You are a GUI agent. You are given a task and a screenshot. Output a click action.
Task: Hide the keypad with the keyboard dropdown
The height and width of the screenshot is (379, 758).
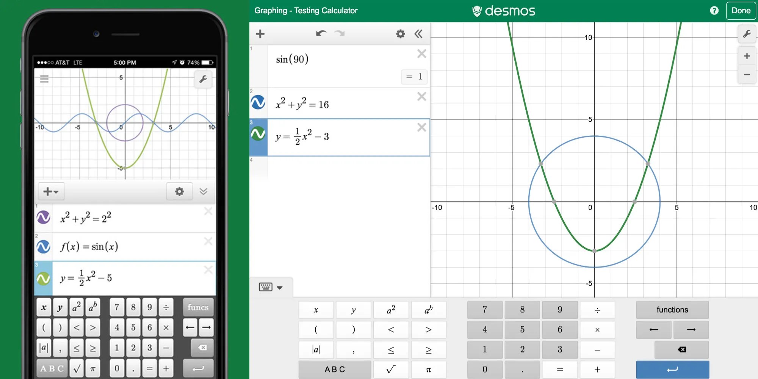click(271, 287)
